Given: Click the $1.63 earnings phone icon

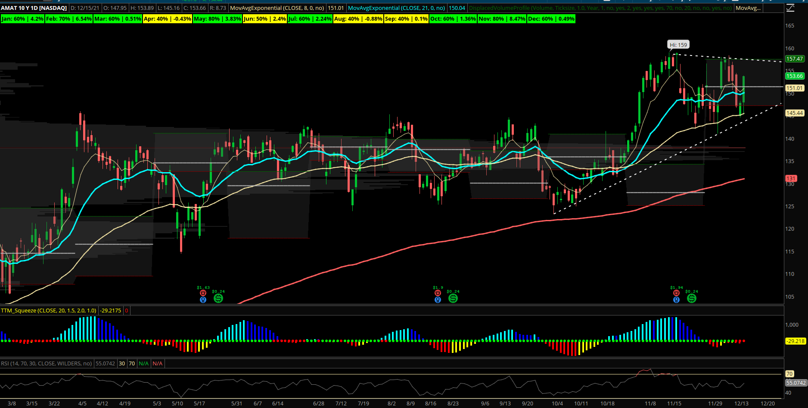Looking at the screenshot, I should point(203,293).
